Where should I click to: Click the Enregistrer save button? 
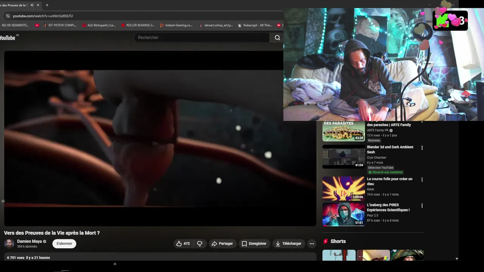pos(254,244)
